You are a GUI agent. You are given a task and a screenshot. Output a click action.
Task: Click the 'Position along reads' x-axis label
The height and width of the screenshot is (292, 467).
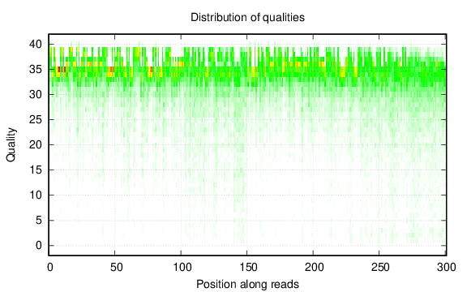point(247,284)
